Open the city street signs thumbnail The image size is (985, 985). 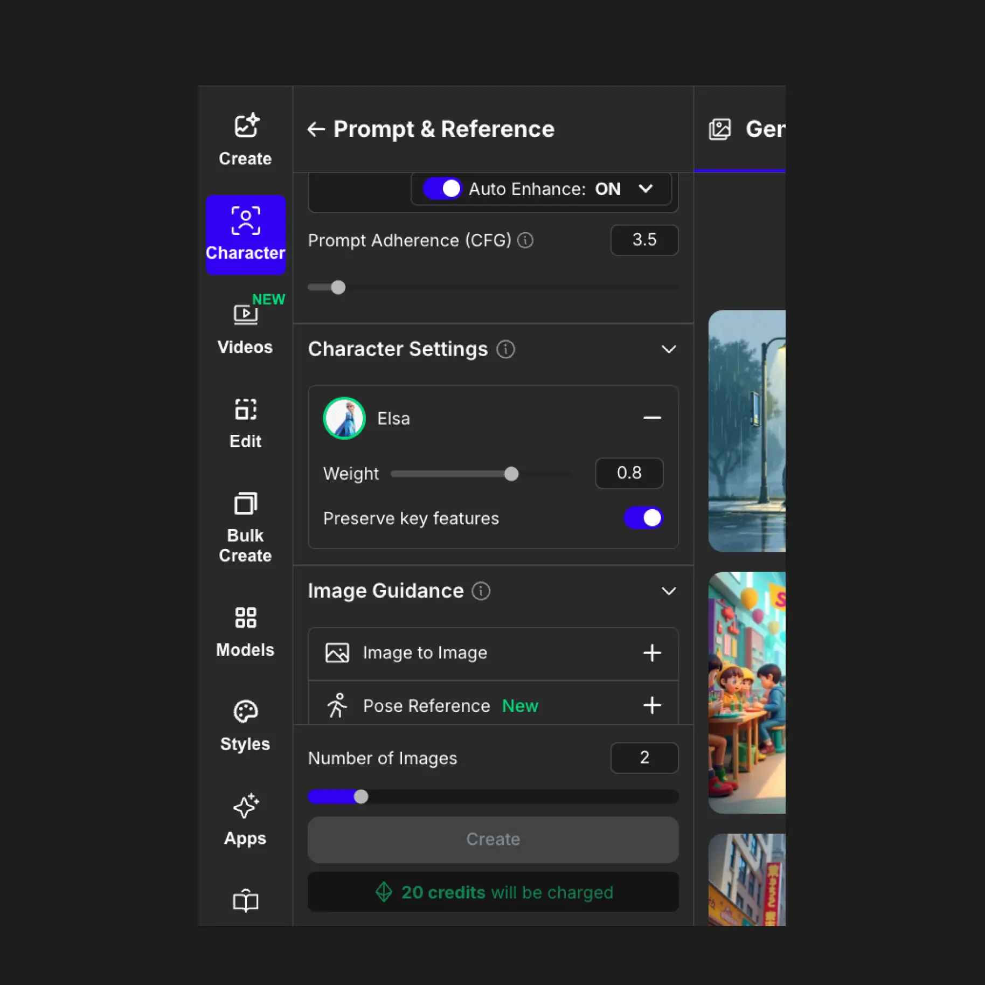tap(747, 880)
